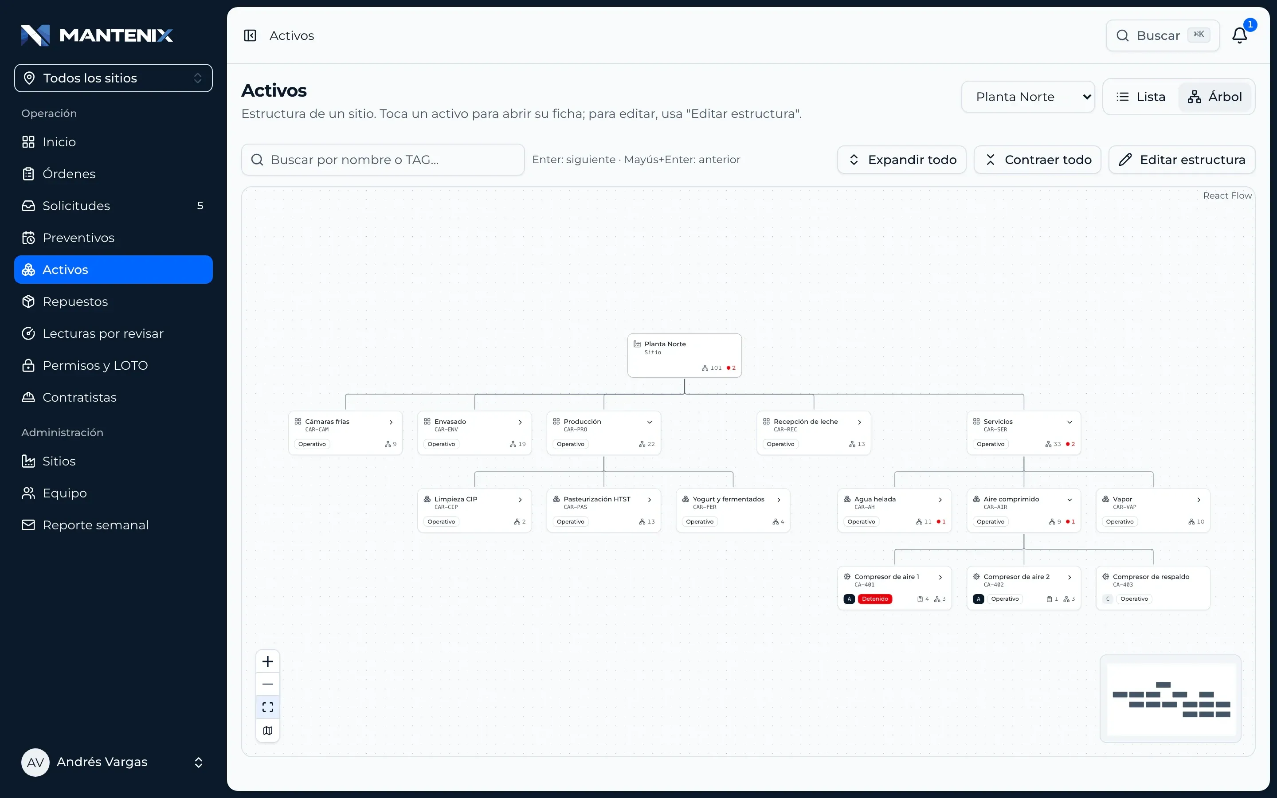Switch to Árbol view

click(1215, 97)
